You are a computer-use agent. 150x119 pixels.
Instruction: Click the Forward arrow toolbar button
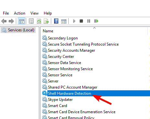pos(11,21)
